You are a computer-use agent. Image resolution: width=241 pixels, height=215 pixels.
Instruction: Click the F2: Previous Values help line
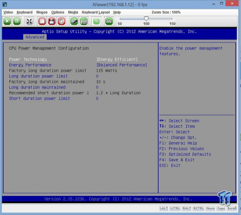(182, 149)
